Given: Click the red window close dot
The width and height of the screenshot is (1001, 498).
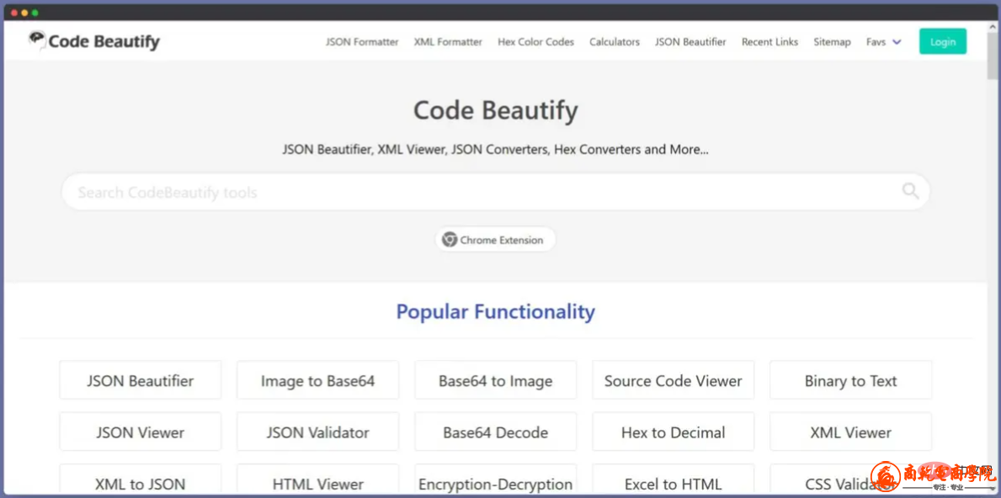Looking at the screenshot, I should (14, 13).
